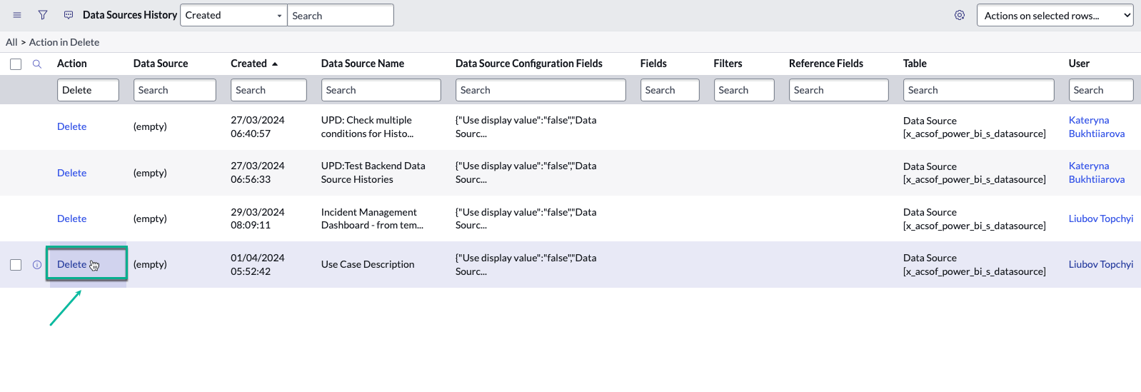The image size is (1141, 392).
Task: Open the list personalization gear icon
Action: coord(960,15)
